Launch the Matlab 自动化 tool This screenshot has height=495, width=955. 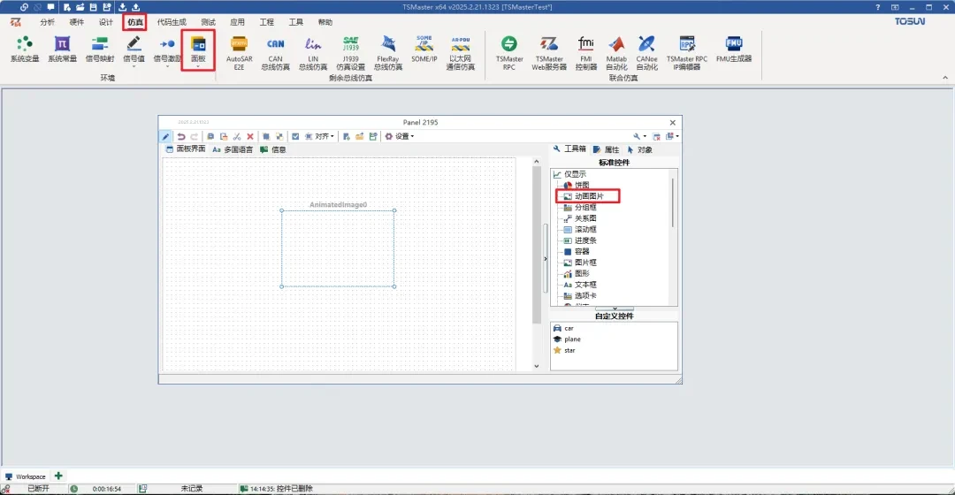pos(616,49)
